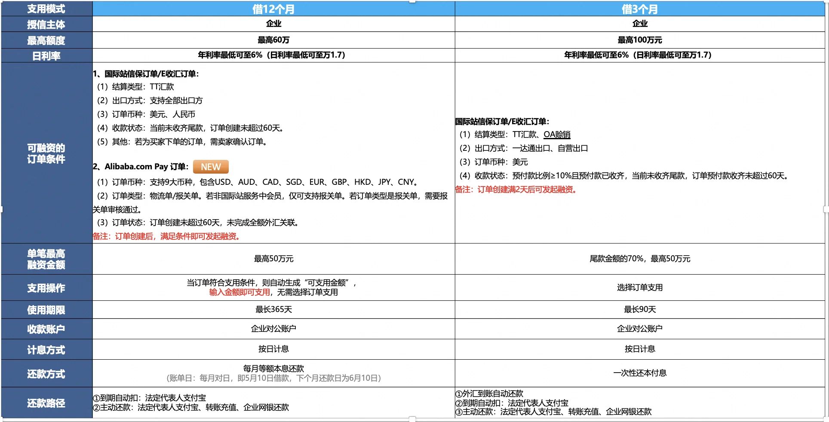This screenshot has height=422, width=829.
Task: Click the 收款账户 row label
Action: (x=46, y=329)
